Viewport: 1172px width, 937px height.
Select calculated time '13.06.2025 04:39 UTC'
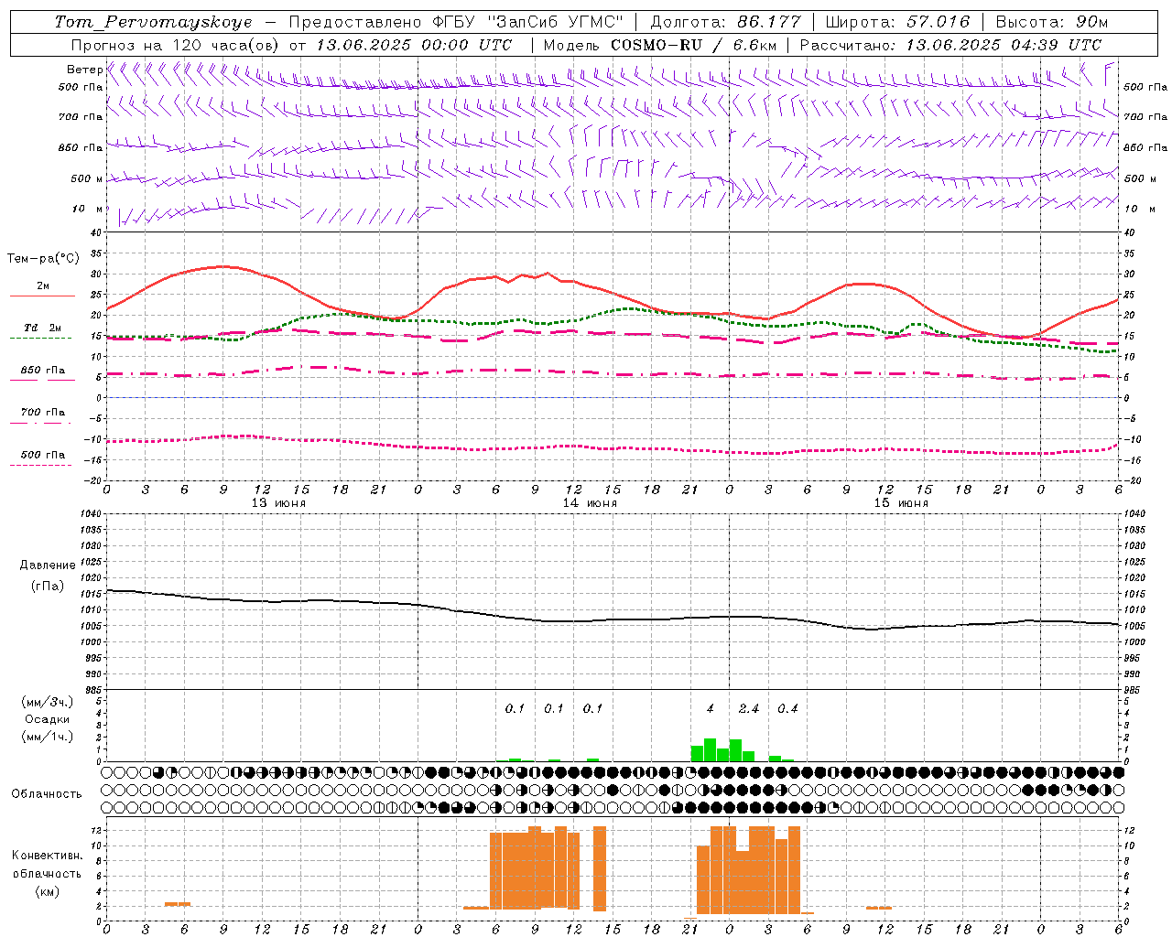(x=1004, y=45)
